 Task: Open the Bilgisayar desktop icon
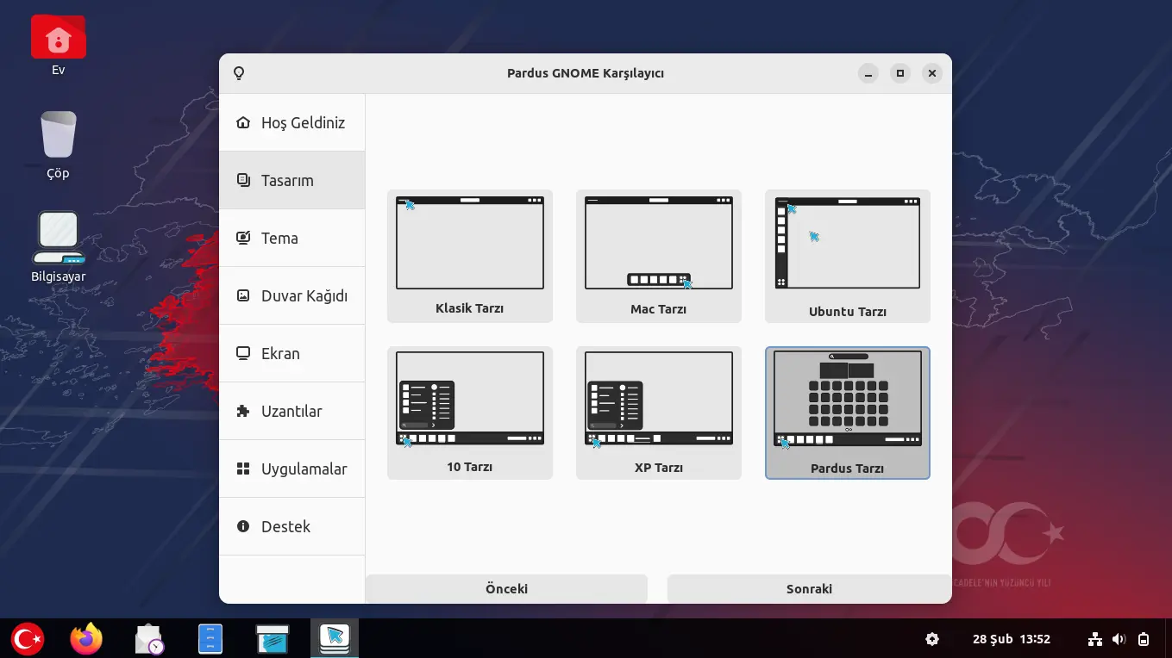58,248
